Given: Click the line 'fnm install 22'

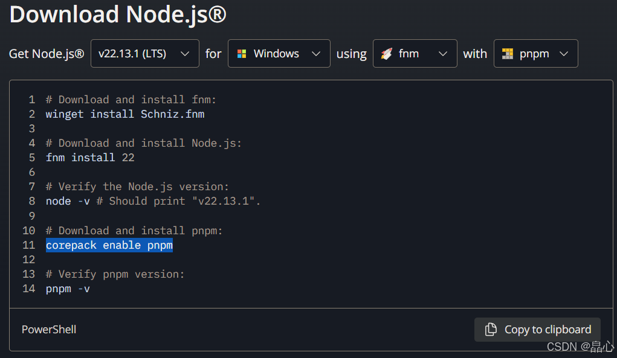Looking at the screenshot, I should 90,158.
